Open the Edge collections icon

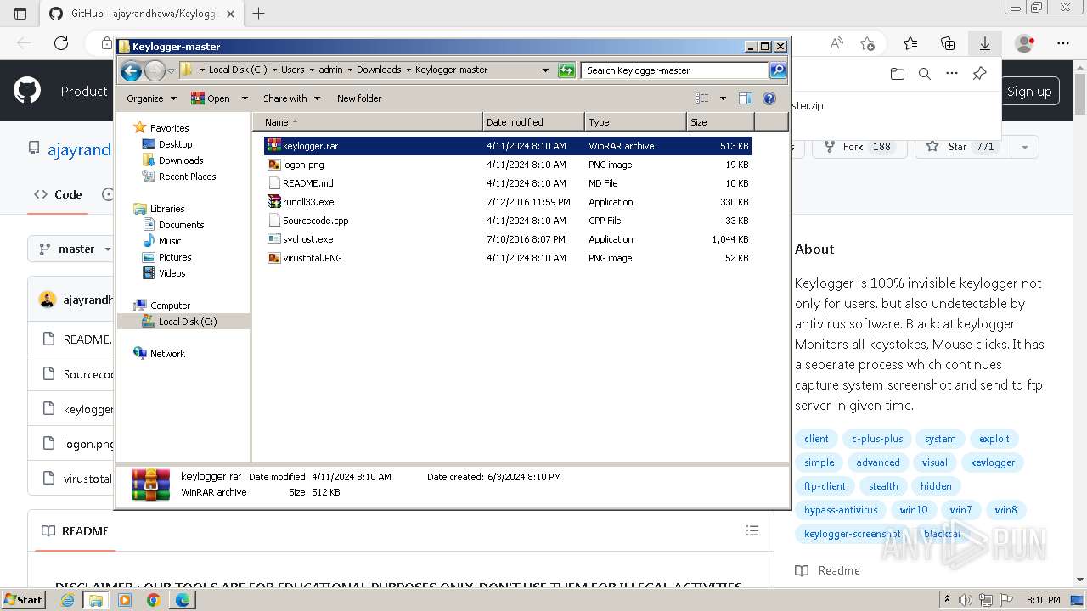(948, 43)
